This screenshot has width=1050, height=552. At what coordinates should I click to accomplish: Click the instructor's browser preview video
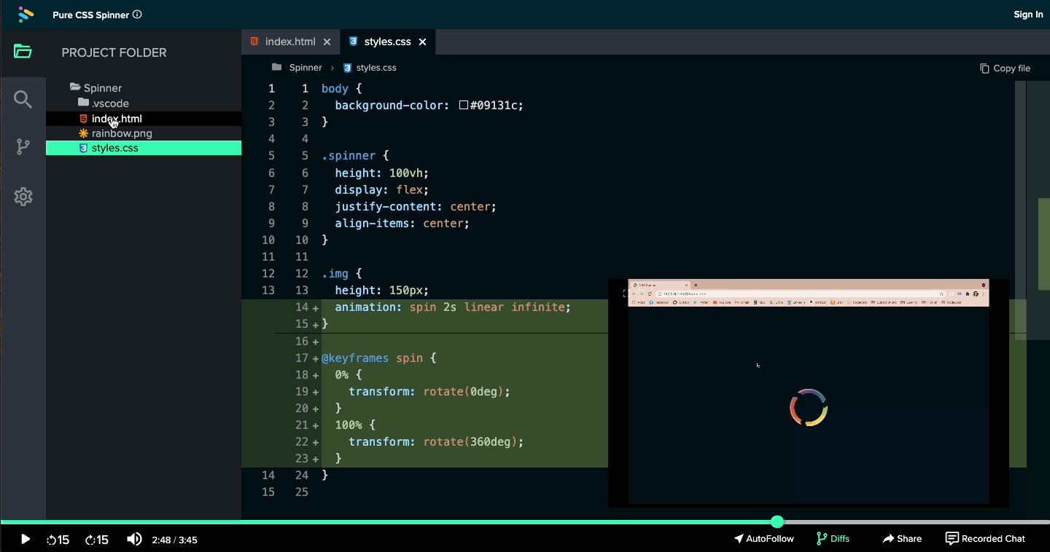pos(809,392)
